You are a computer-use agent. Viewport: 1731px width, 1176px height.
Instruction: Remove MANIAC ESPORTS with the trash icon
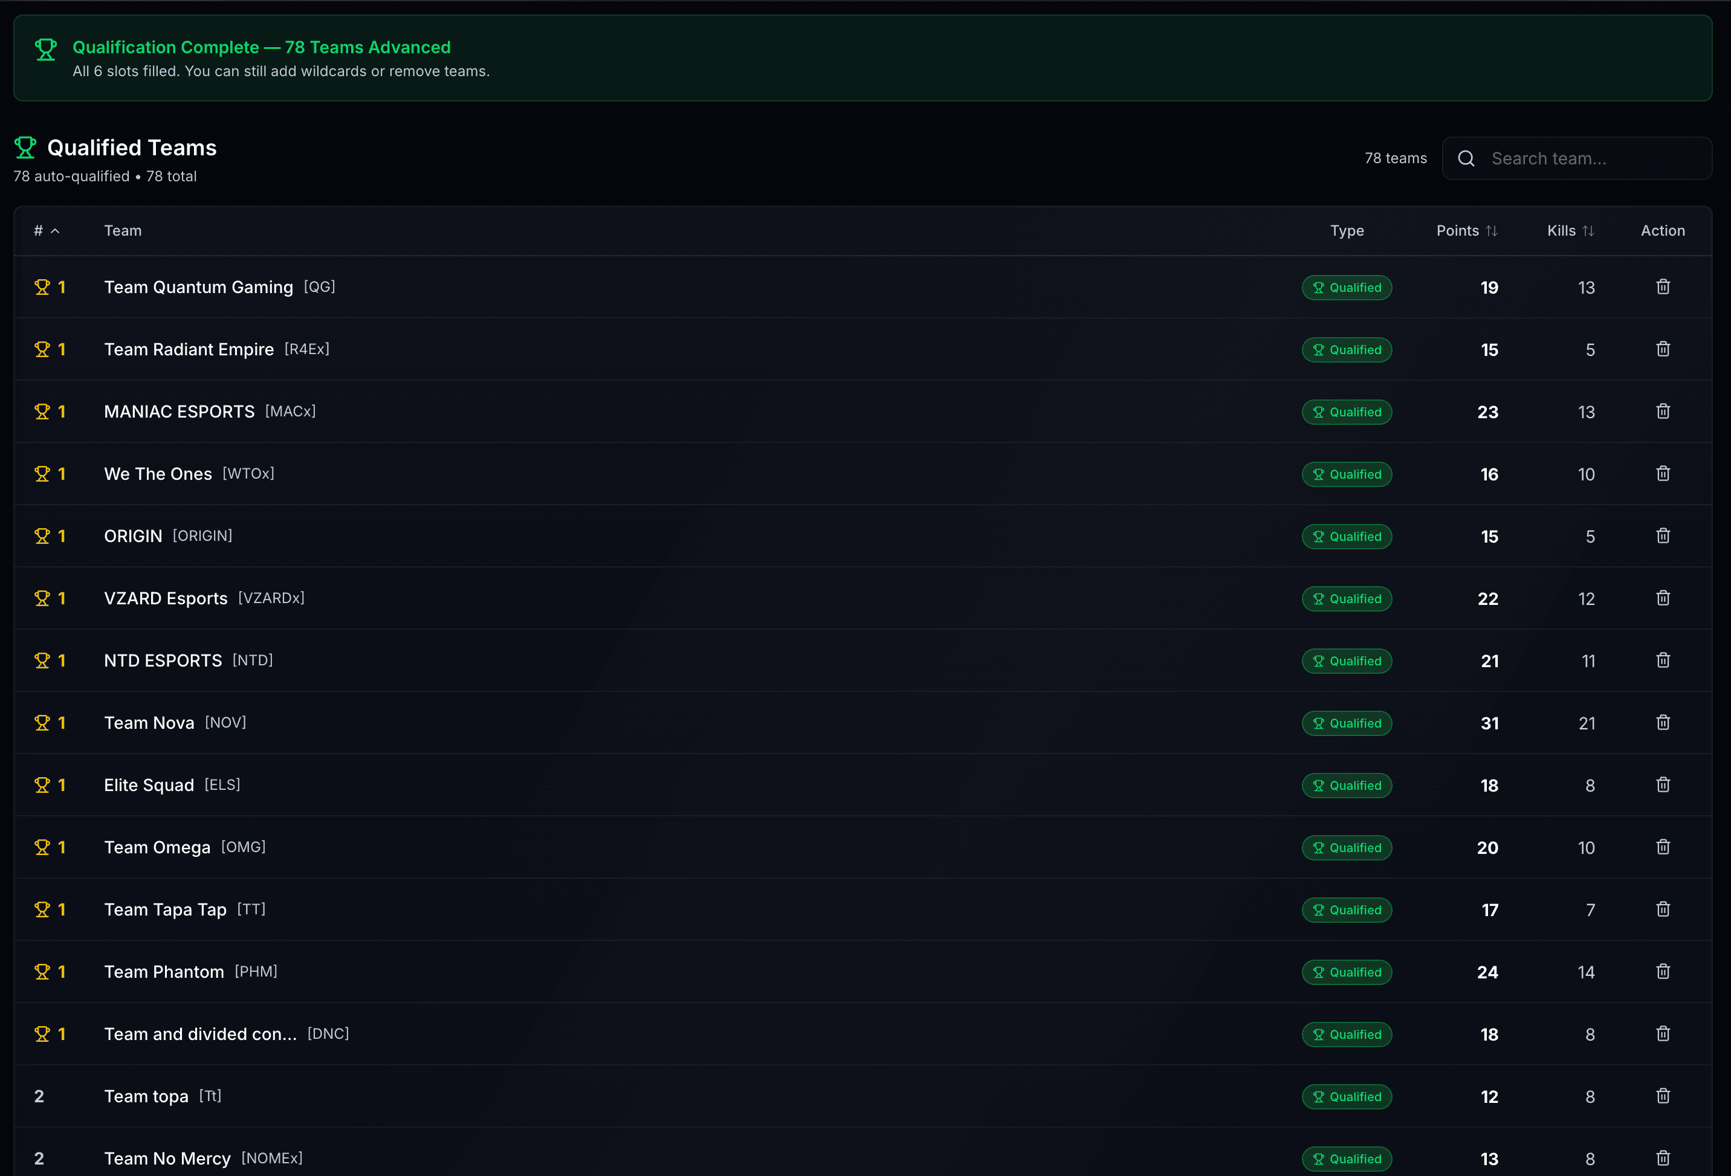point(1663,411)
